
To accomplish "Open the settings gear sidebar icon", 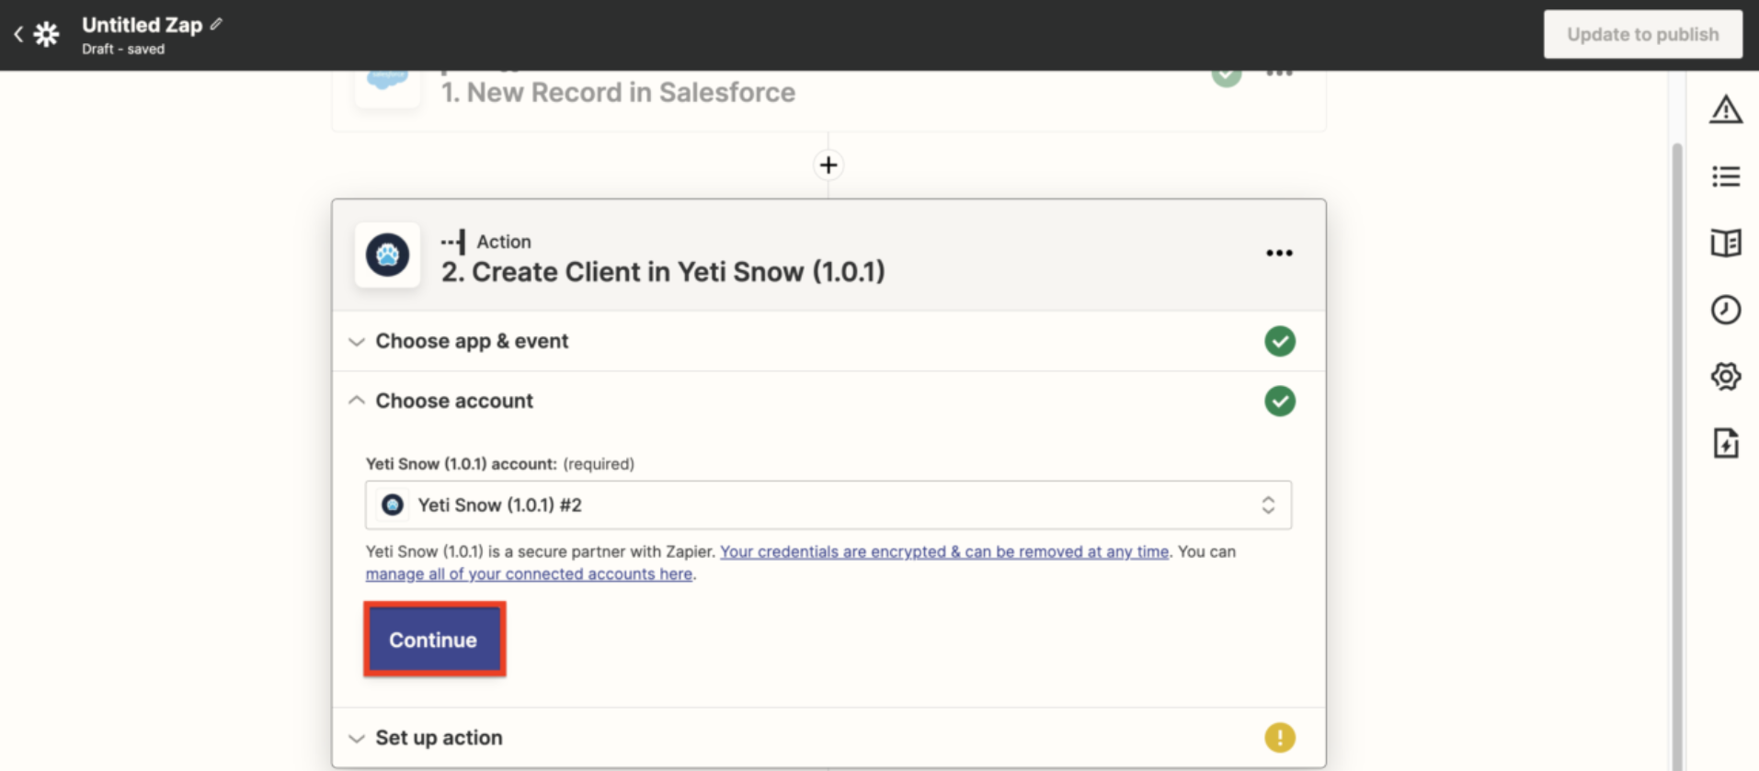I will [1726, 377].
